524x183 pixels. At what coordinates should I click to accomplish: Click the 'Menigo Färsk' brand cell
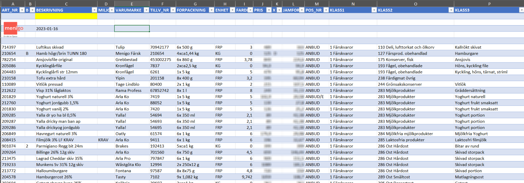(x=132, y=53)
